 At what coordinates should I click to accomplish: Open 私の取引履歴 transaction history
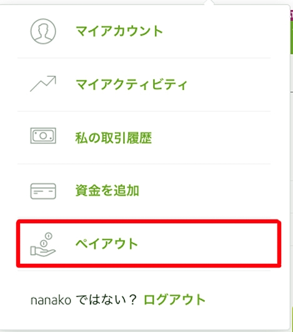tap(114, 138)
